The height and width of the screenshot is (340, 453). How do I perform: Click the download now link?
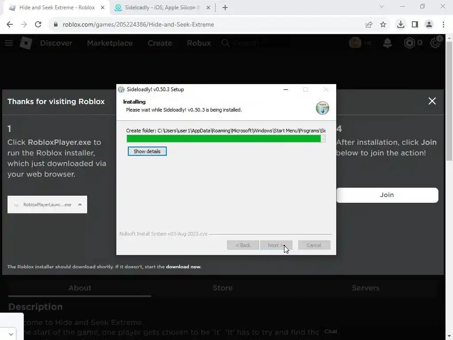(x=184, y=267)
